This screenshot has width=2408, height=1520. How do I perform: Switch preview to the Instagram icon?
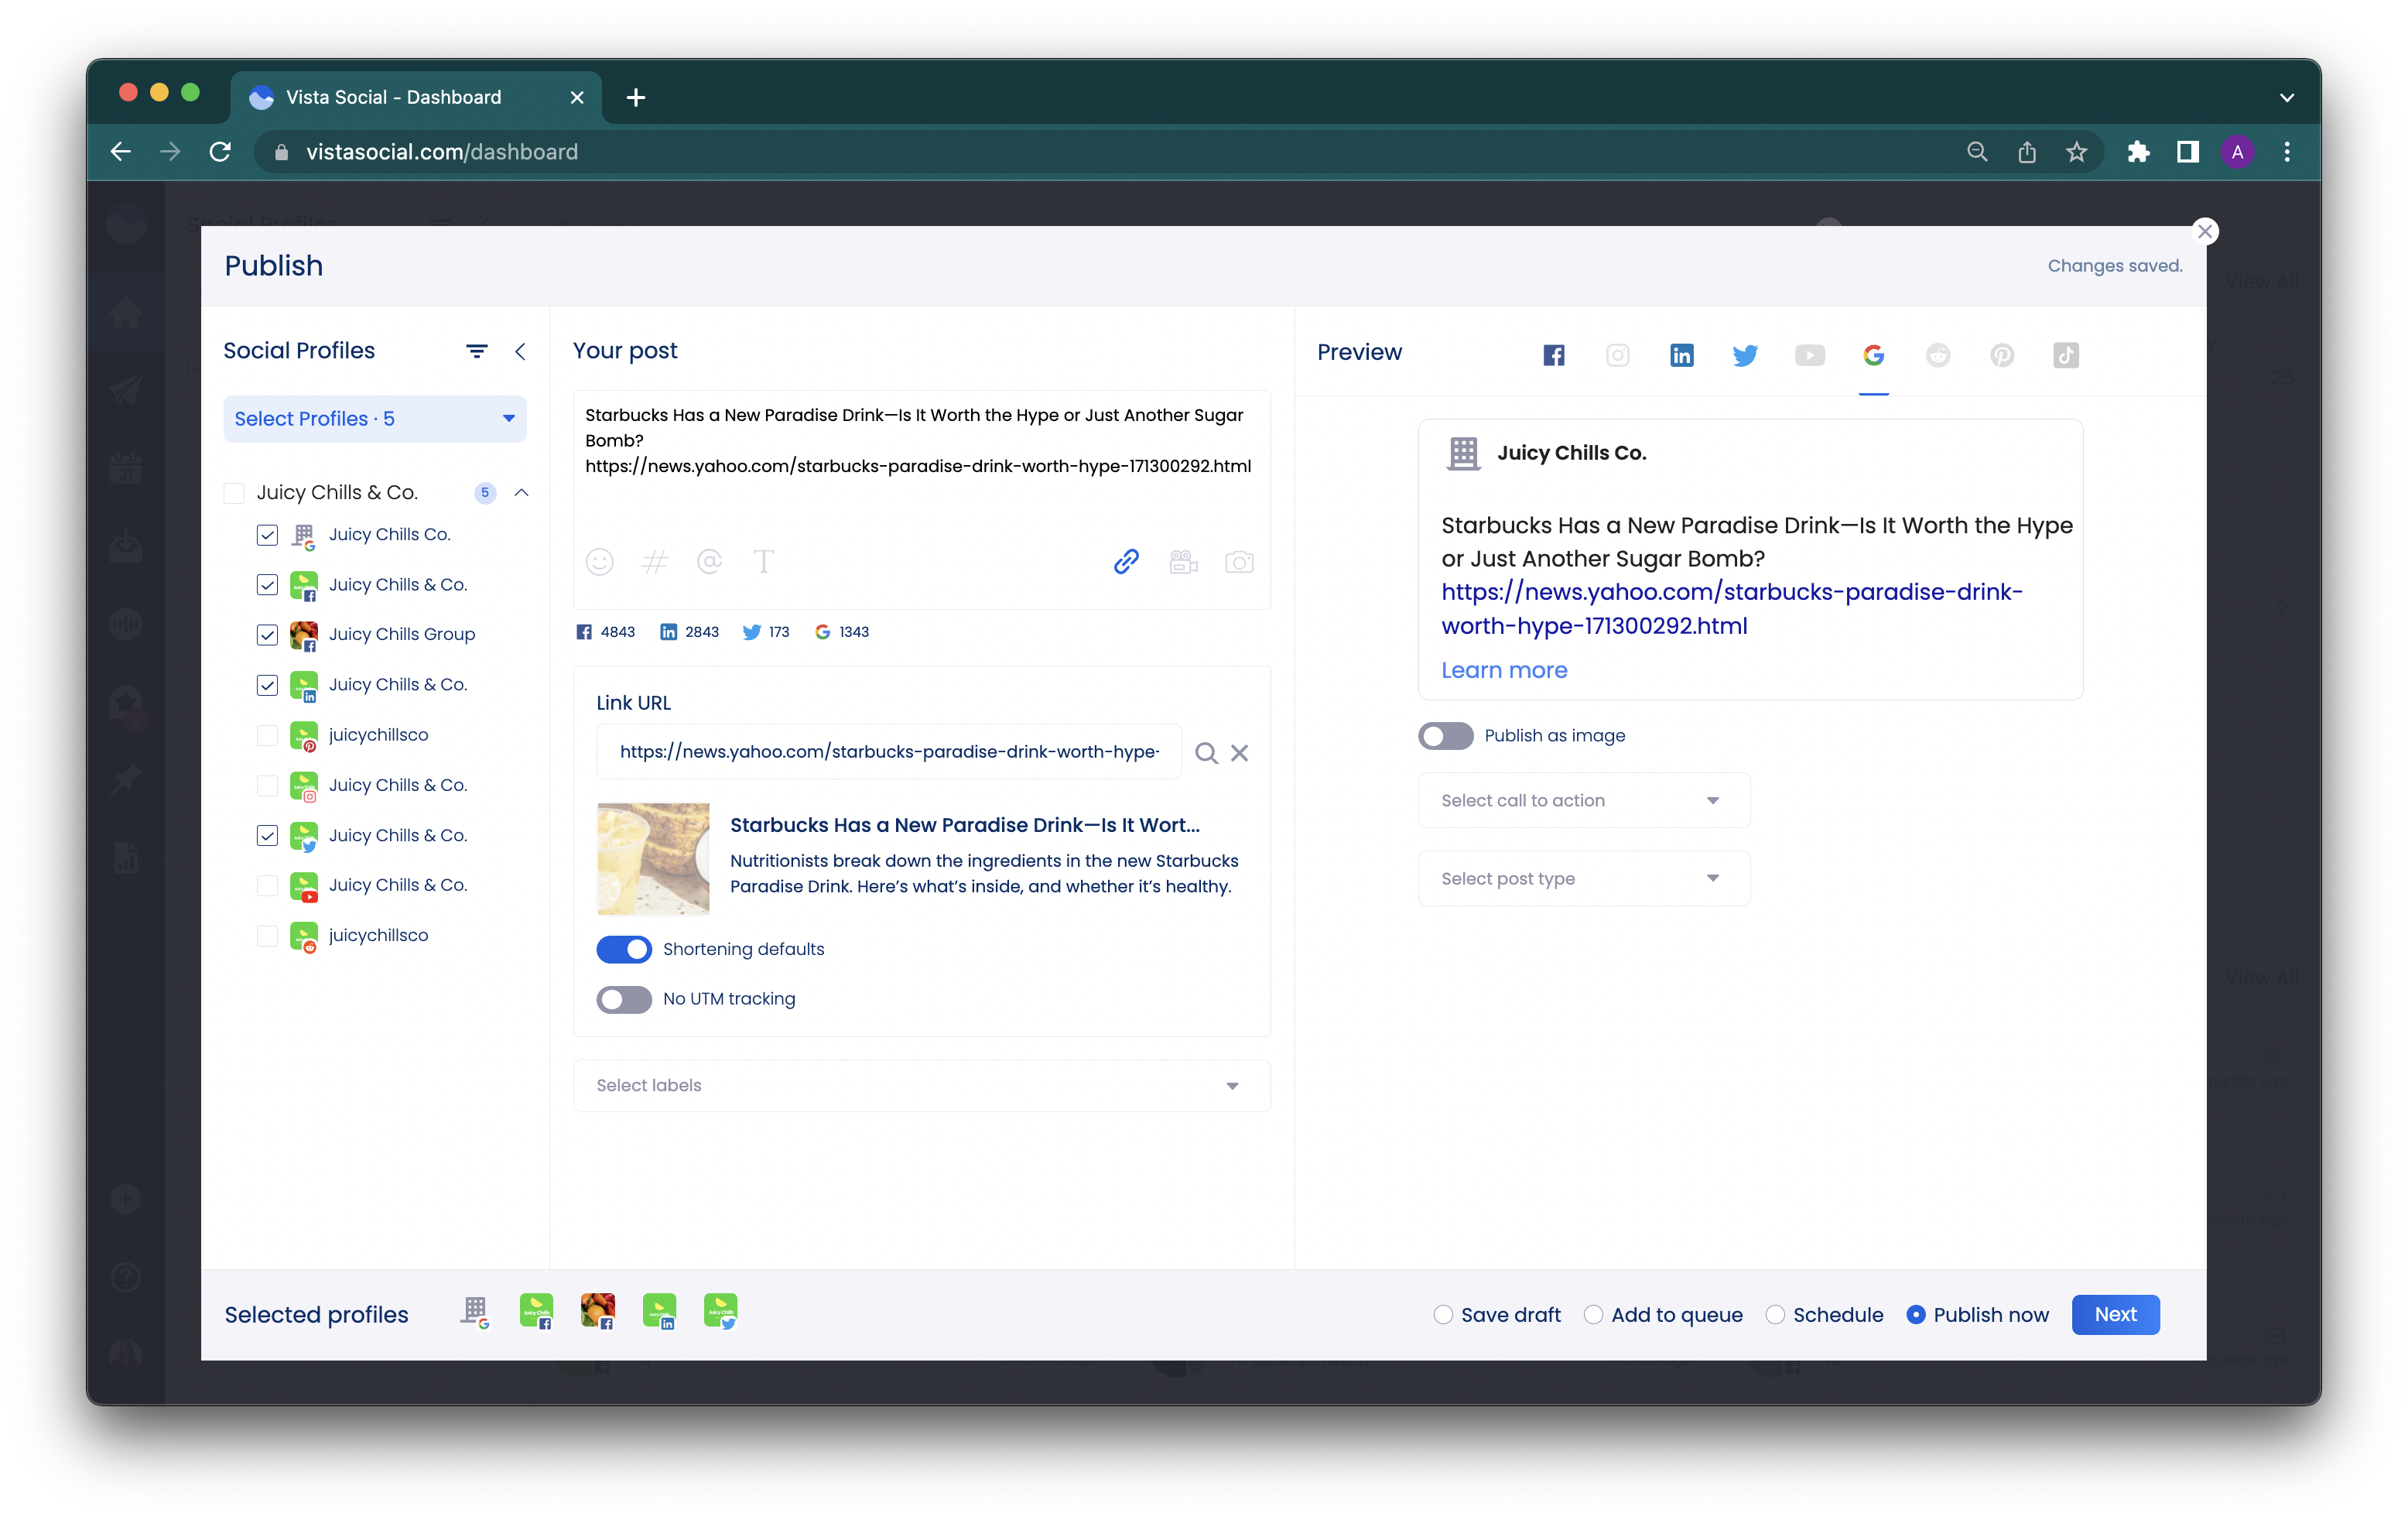tap(1617, 355)
